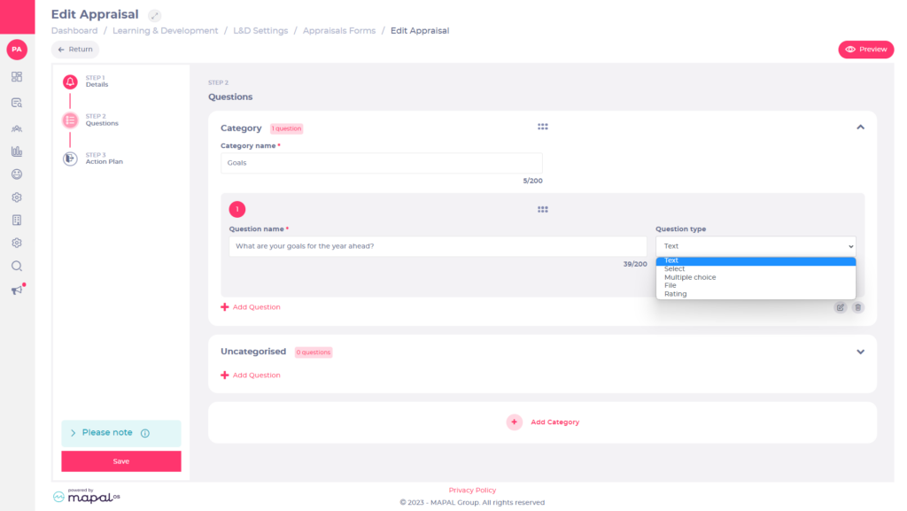Click the Save button

click(x=121, y=461)
